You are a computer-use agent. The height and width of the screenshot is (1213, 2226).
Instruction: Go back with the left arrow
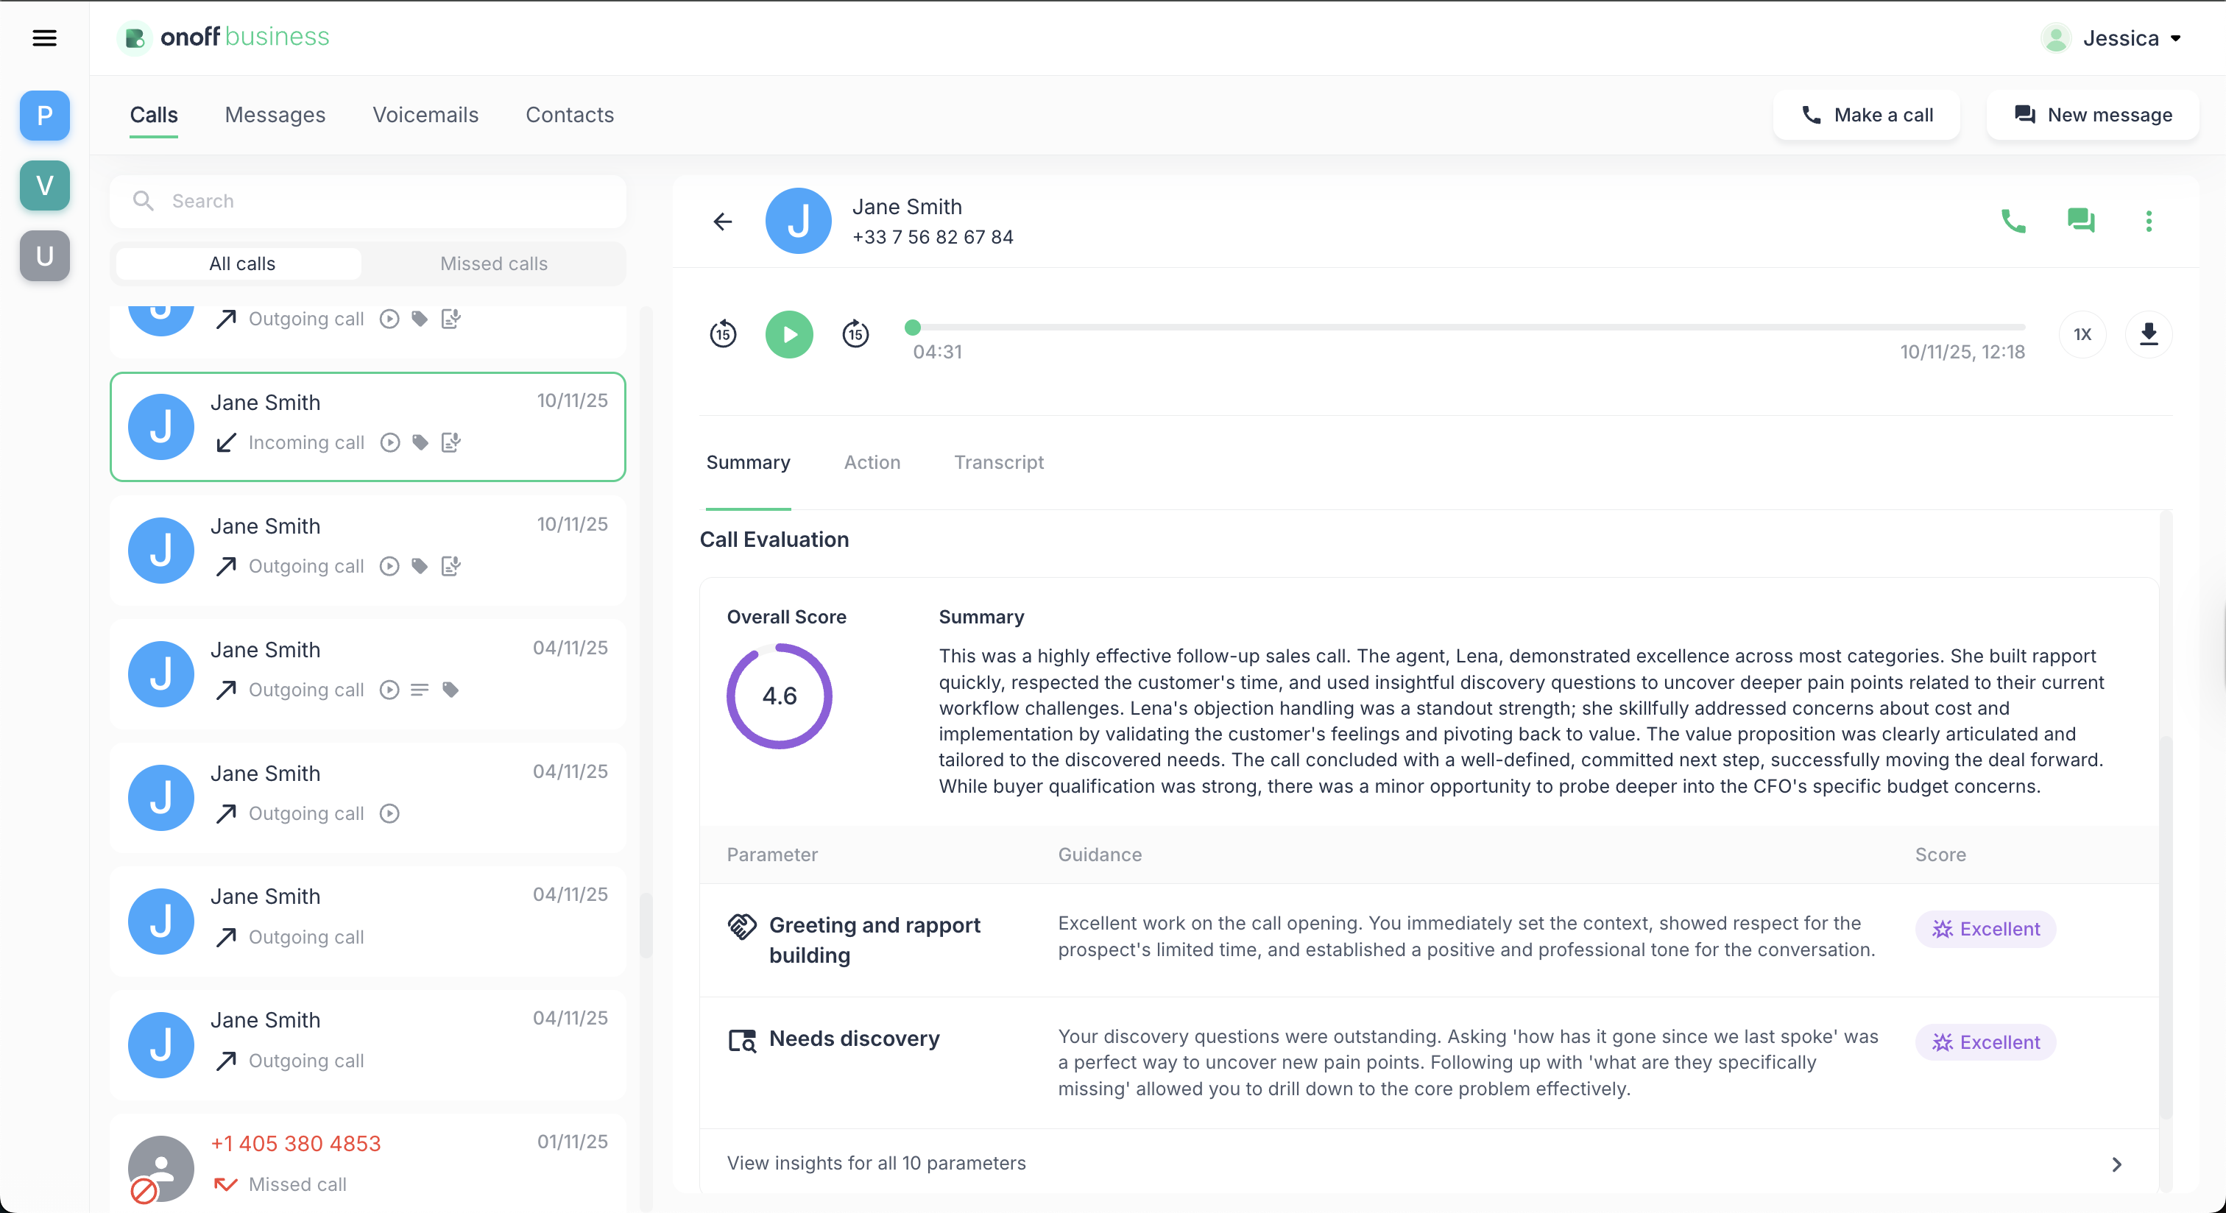click(722, 221)
